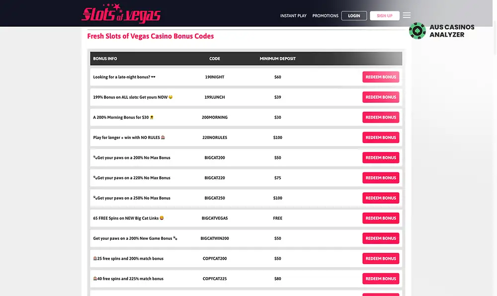This screenshot has height=296, width=497.
Task: Redeem bonus for code BIGCAT200
Action: coord(381,157)
